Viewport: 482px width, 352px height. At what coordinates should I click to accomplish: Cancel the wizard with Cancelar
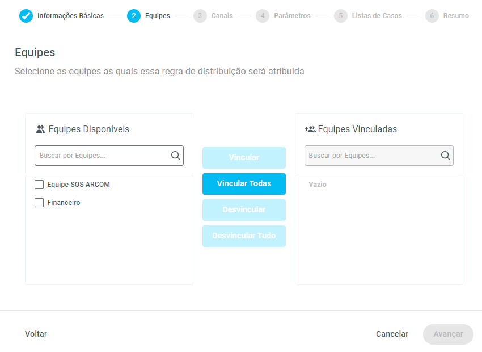click(392, 334)
